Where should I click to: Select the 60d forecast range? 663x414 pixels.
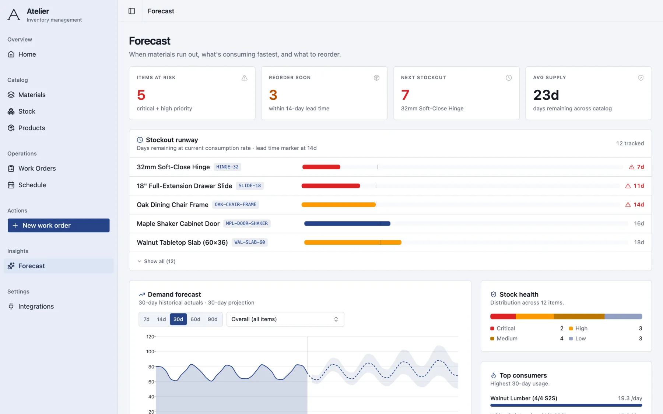(196, 319)
